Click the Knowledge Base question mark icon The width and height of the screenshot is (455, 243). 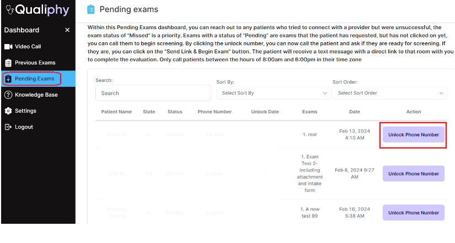click(x=8, y=95)
